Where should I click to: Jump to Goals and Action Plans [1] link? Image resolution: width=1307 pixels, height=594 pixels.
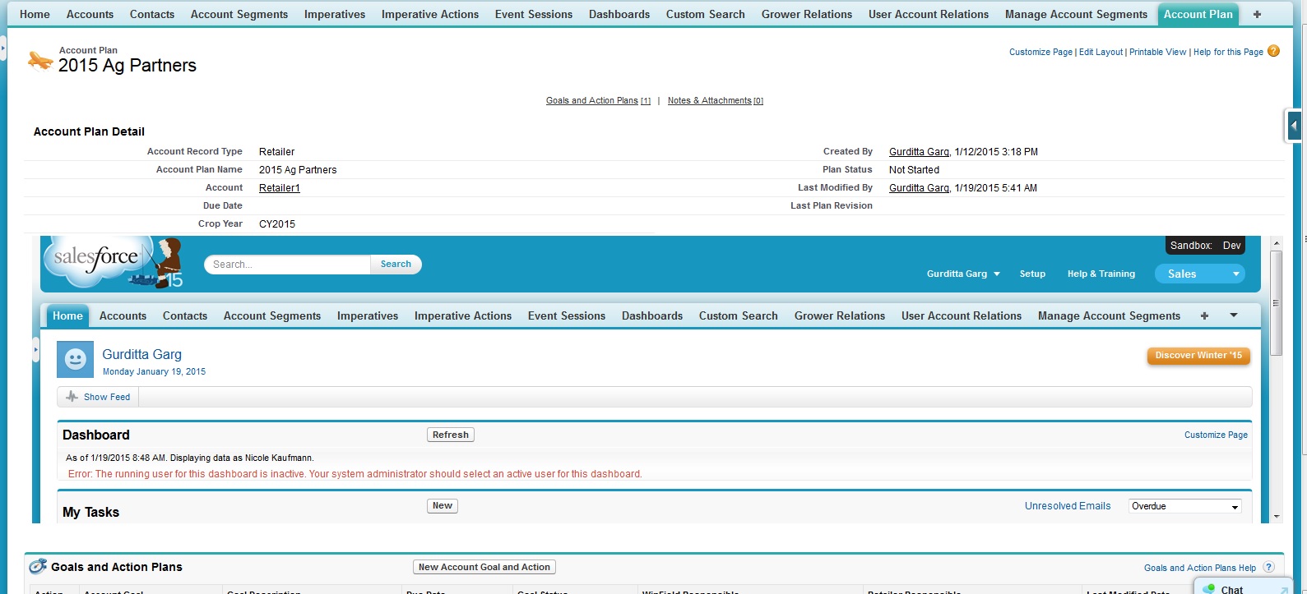pos(598,100)
